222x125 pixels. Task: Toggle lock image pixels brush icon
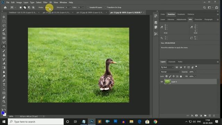point(170,76)
